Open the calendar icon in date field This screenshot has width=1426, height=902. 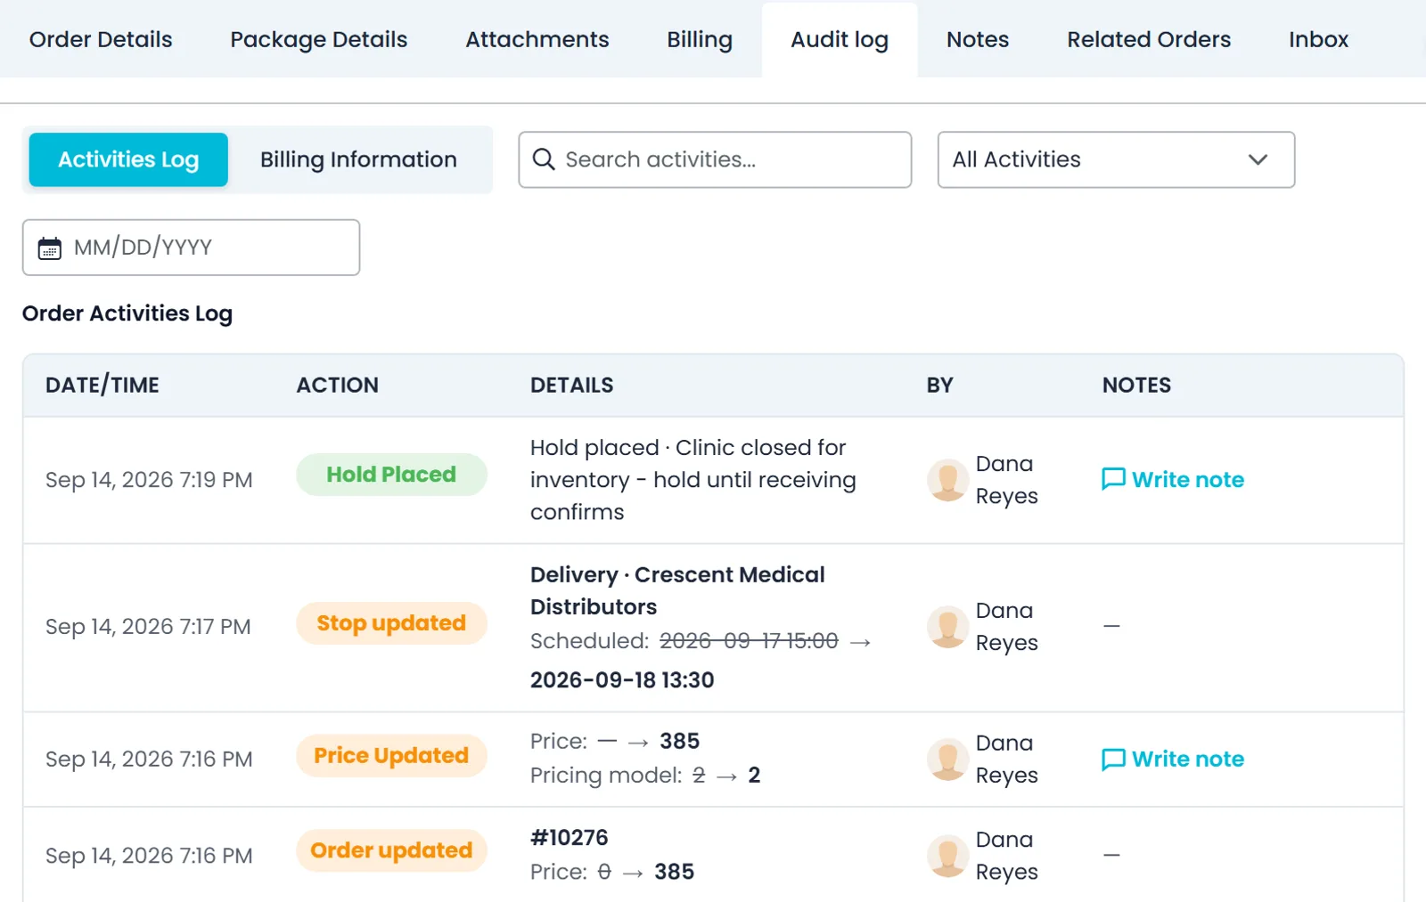pyautogui.click(x=50, y=248)
